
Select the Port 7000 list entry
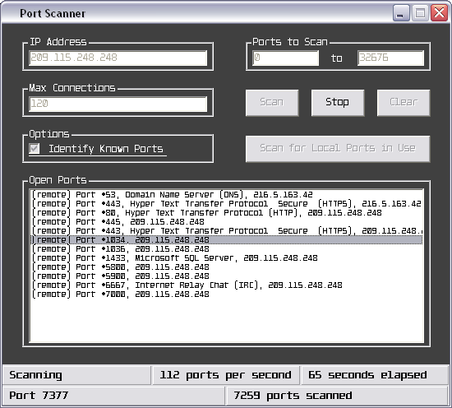pos(227,294)
